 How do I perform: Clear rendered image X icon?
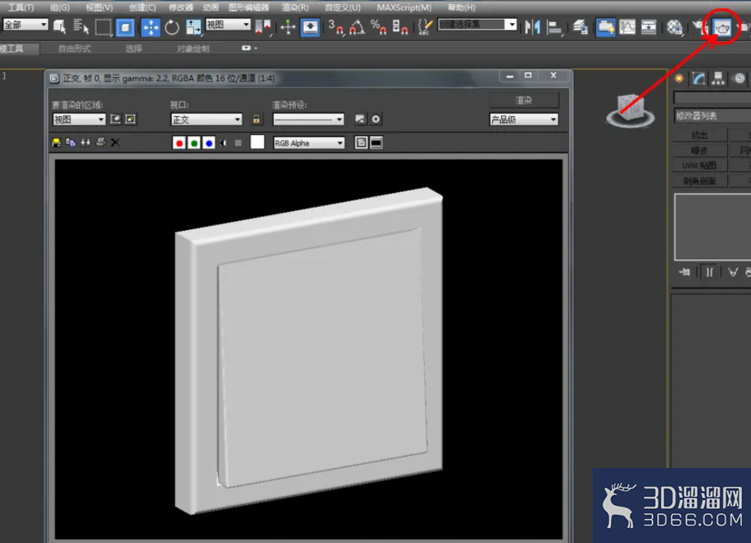click(x=115, y=142)
